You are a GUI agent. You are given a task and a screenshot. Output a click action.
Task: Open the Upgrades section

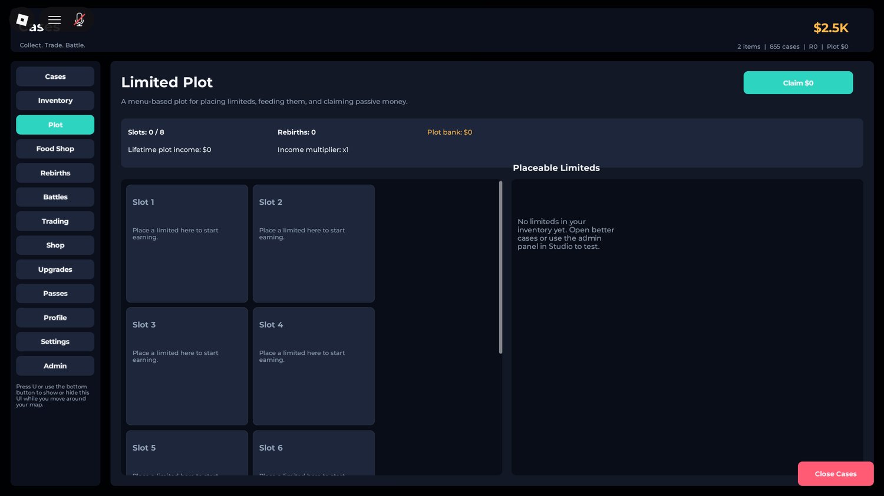click(55, 269)
